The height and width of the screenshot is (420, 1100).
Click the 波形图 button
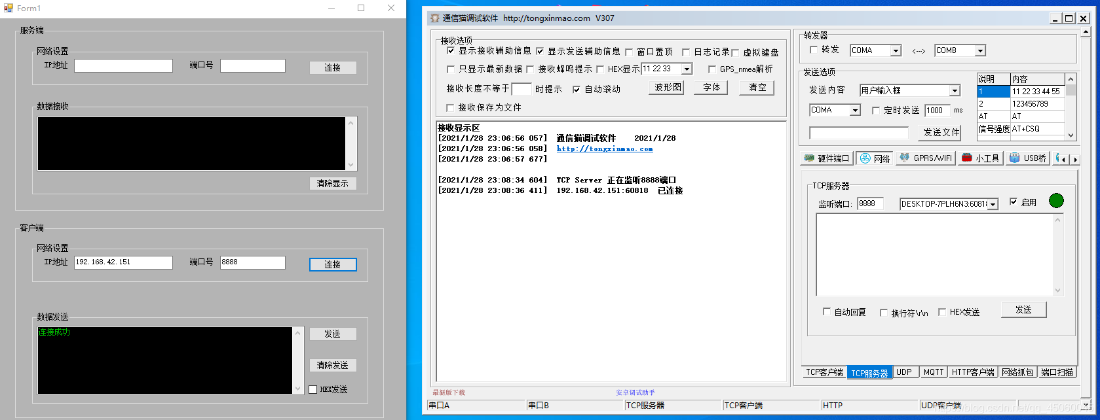tap(668, 87)
